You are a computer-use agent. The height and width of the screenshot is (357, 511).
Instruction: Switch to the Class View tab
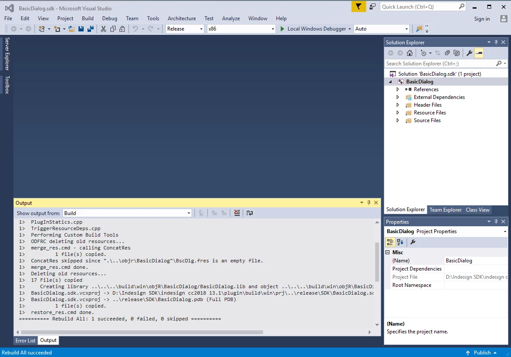pos(477,210)
